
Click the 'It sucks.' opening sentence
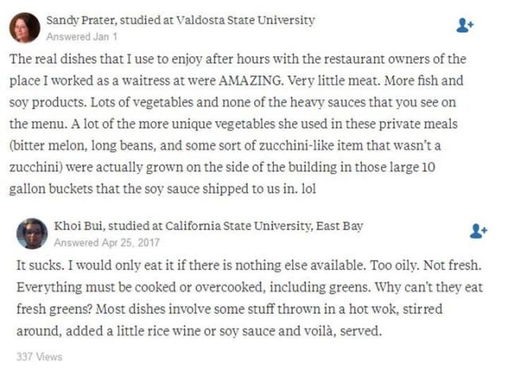click(40, 265)
